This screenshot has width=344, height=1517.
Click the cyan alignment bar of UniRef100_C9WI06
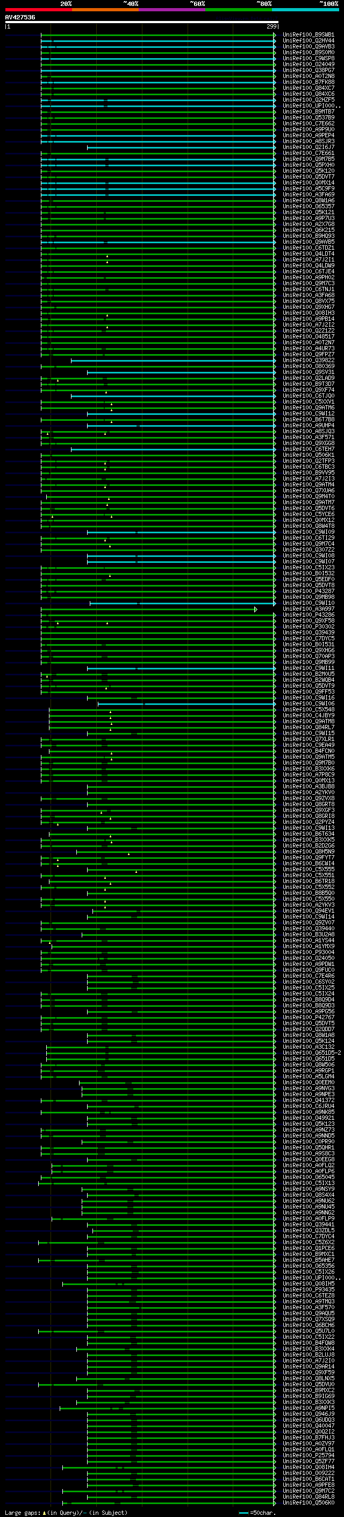pos(187,704)
